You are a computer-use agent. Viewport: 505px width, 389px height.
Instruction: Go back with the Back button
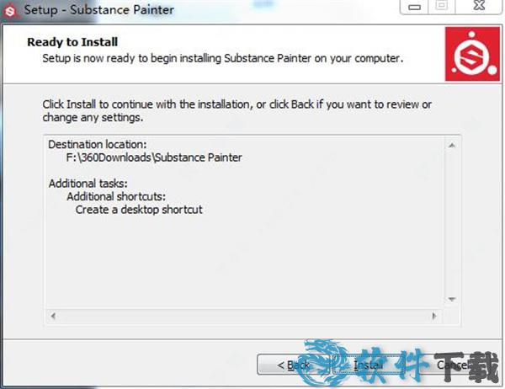point(293,365)
